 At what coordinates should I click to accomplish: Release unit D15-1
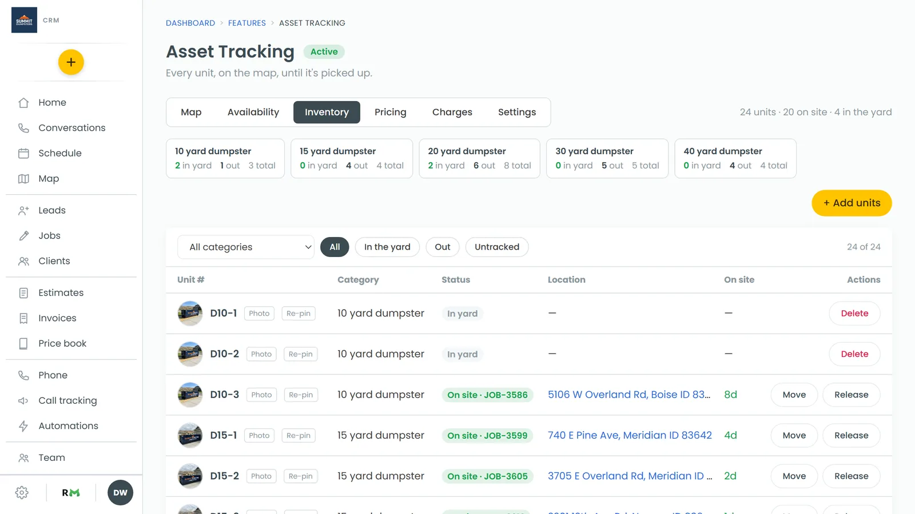coord(851,436)
